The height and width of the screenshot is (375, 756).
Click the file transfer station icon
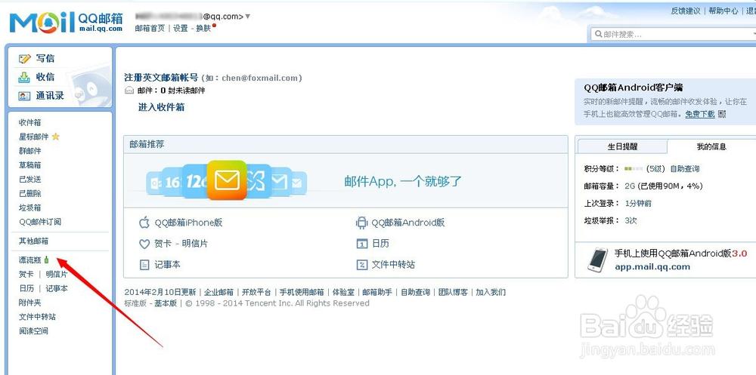tap(361, 265)
